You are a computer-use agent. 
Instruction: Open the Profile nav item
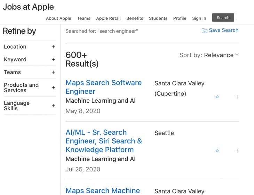coord(180,18)
